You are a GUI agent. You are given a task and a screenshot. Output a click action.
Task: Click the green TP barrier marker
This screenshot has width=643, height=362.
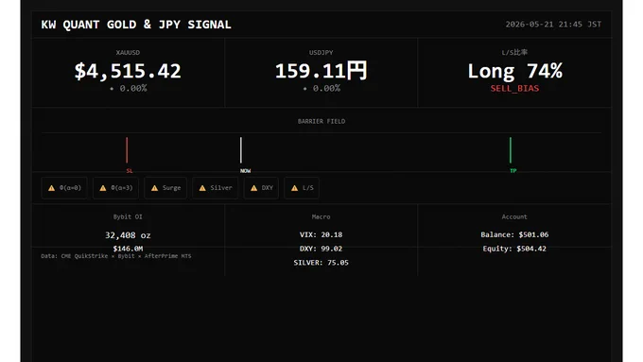click(511, 150)
